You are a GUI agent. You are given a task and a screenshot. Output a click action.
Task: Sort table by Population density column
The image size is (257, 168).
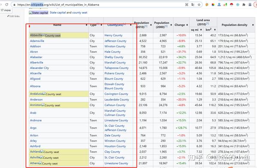[253, 25]
